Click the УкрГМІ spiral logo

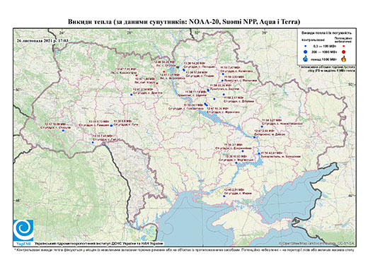[23, 230]
